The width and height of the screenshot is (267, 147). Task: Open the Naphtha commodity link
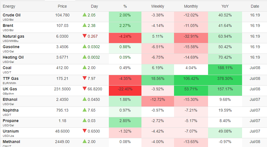(10, 110)
